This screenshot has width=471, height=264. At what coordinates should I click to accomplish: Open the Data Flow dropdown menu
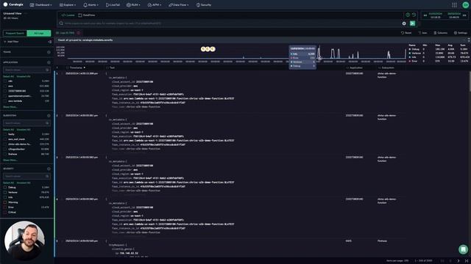[179, 5]
